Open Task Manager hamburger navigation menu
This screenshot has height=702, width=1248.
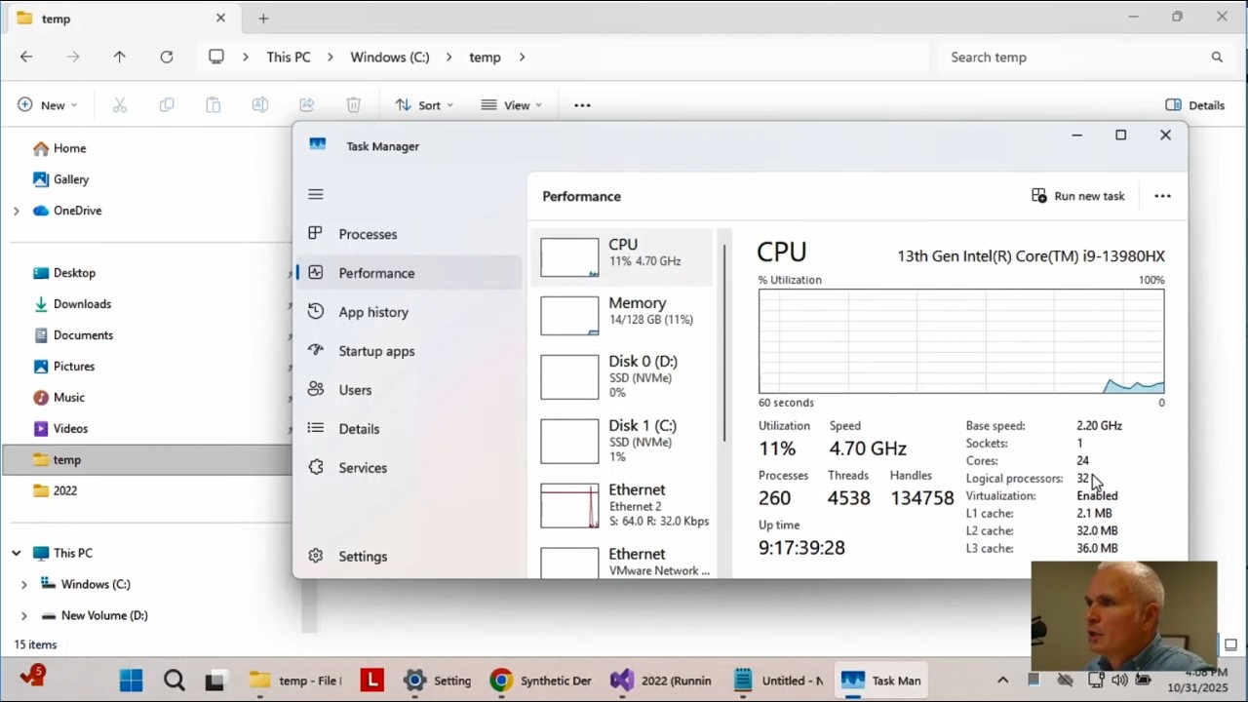pos(315,194)
